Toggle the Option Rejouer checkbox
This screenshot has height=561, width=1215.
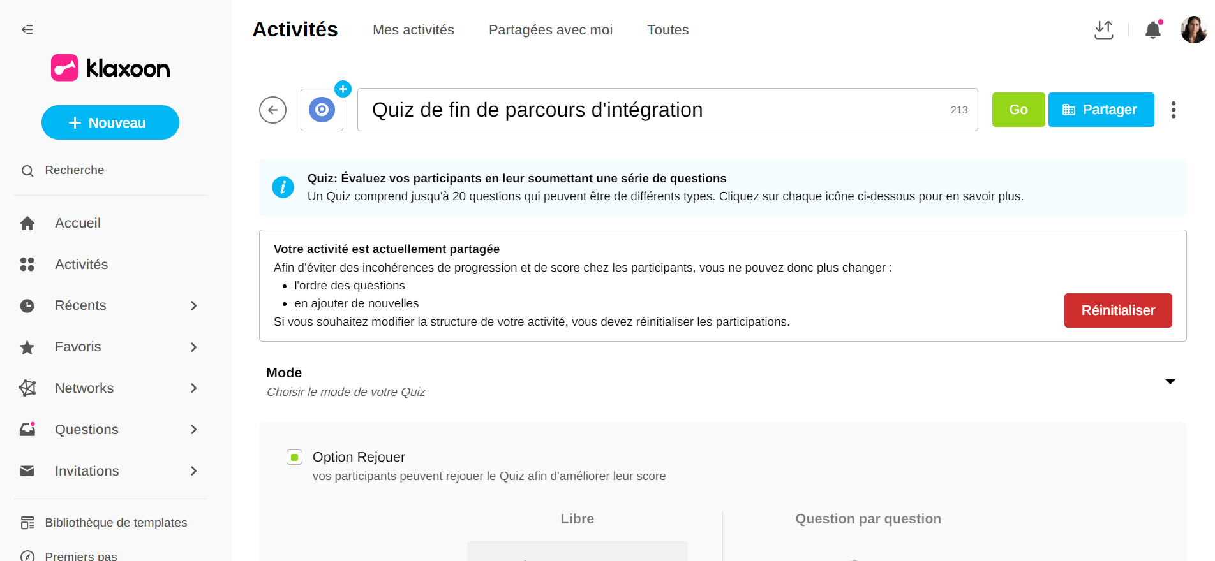coord(294,457)
